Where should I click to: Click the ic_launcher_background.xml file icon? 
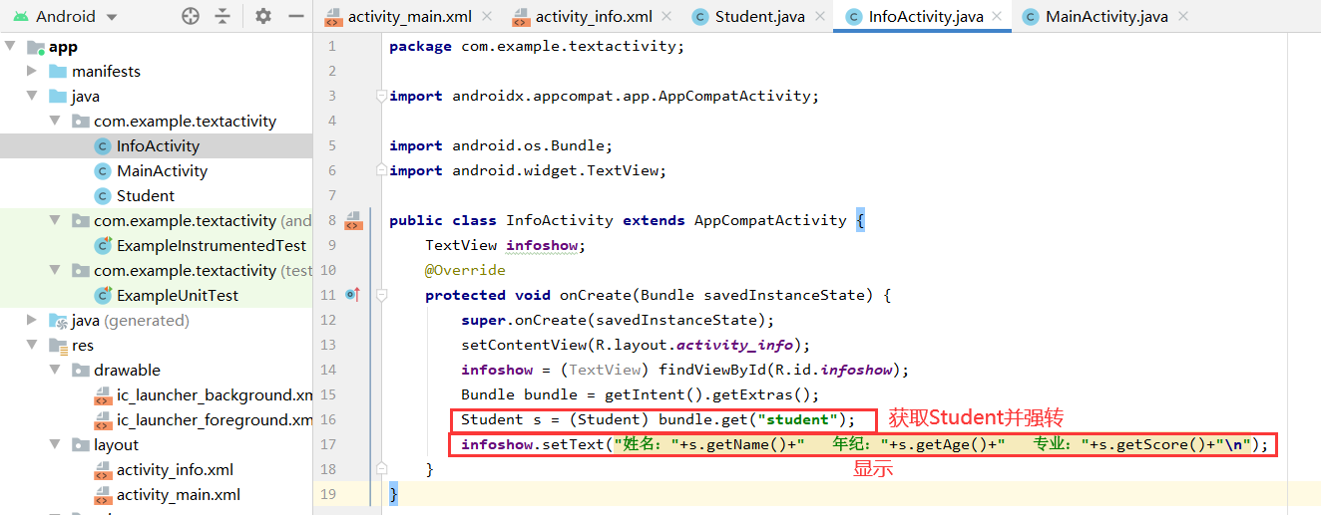coord(102,395)
